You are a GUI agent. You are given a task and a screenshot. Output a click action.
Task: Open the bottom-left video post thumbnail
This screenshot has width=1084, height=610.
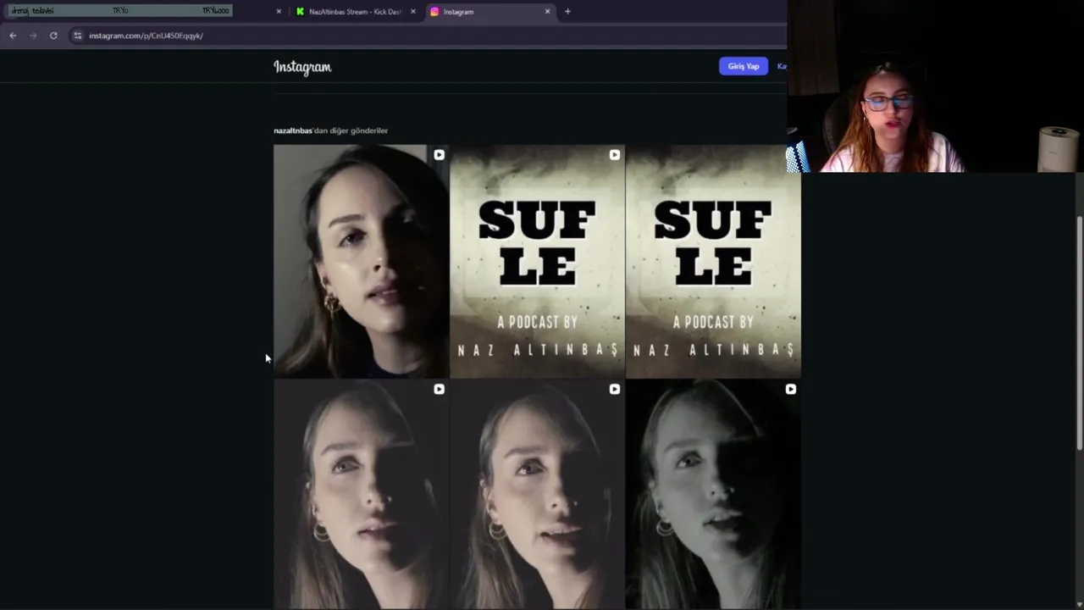click(362, 495)
